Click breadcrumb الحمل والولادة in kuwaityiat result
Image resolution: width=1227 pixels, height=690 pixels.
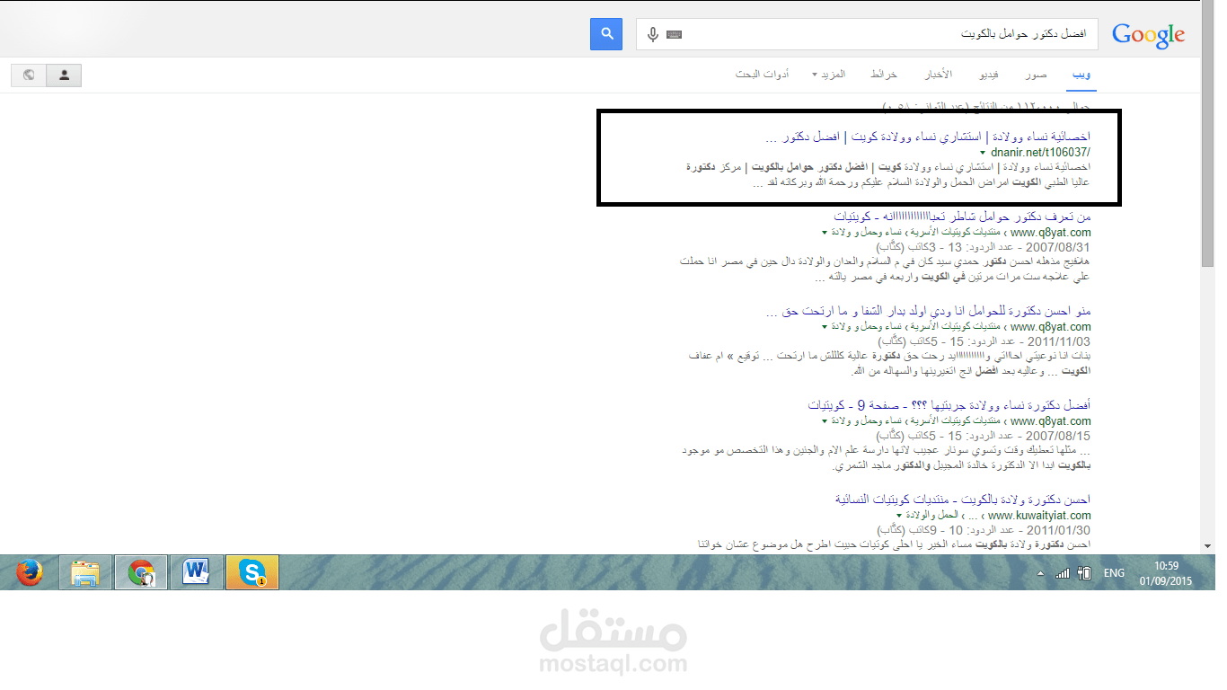pos(933,516)
